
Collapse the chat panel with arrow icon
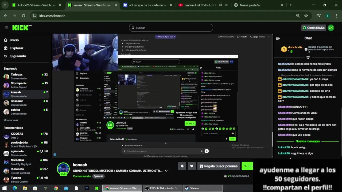pos(278,38)
